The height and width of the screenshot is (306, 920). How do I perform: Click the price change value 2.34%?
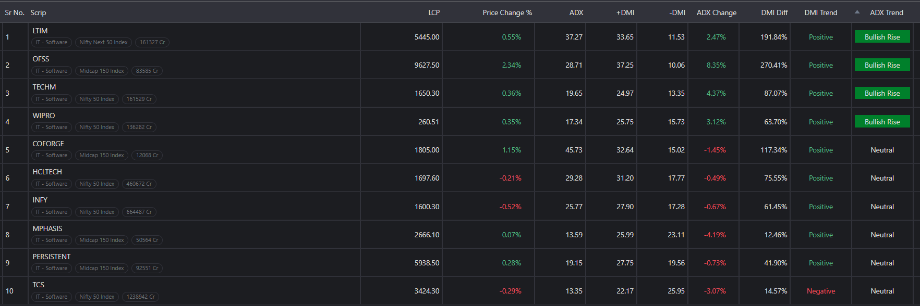(512, 65)
